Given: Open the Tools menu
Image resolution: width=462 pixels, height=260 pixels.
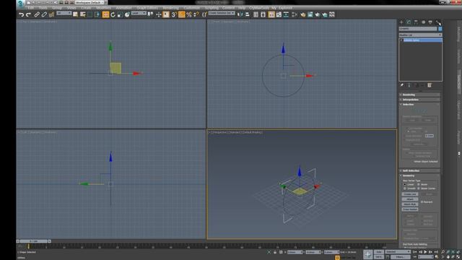Looking at the screenshot, I should point(43,8).
